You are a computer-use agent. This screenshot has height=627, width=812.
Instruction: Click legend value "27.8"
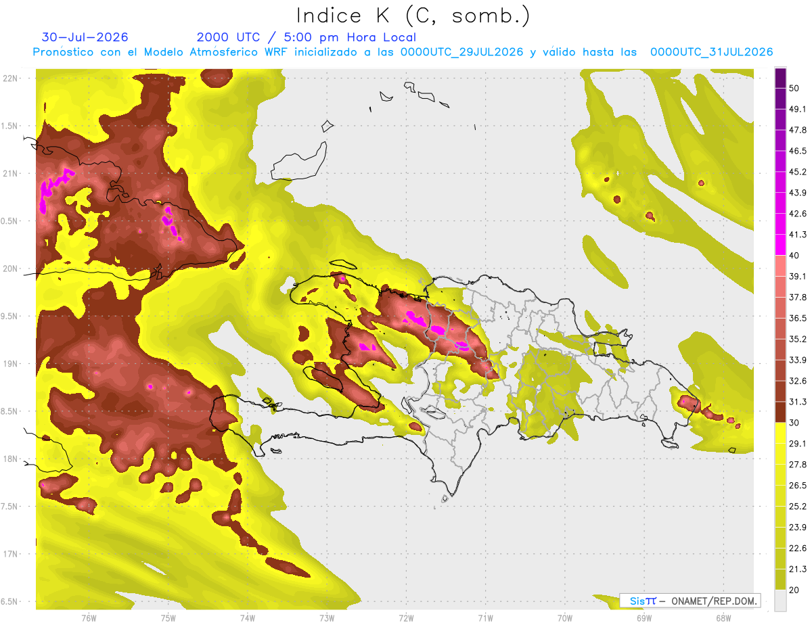[798, 465]
